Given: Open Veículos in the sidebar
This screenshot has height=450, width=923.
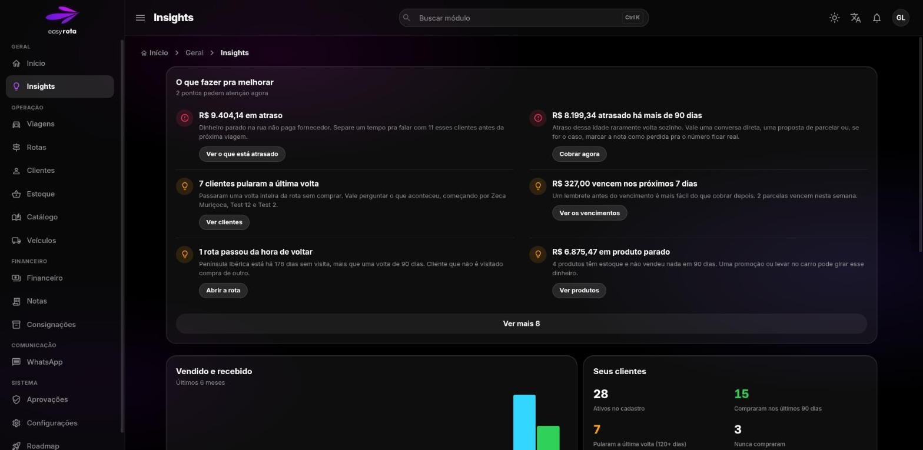Looking at the screenshot, I should click(x=59, y=241).
